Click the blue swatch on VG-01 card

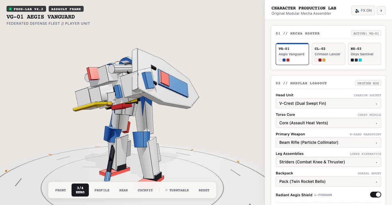[x=284, y=60]
